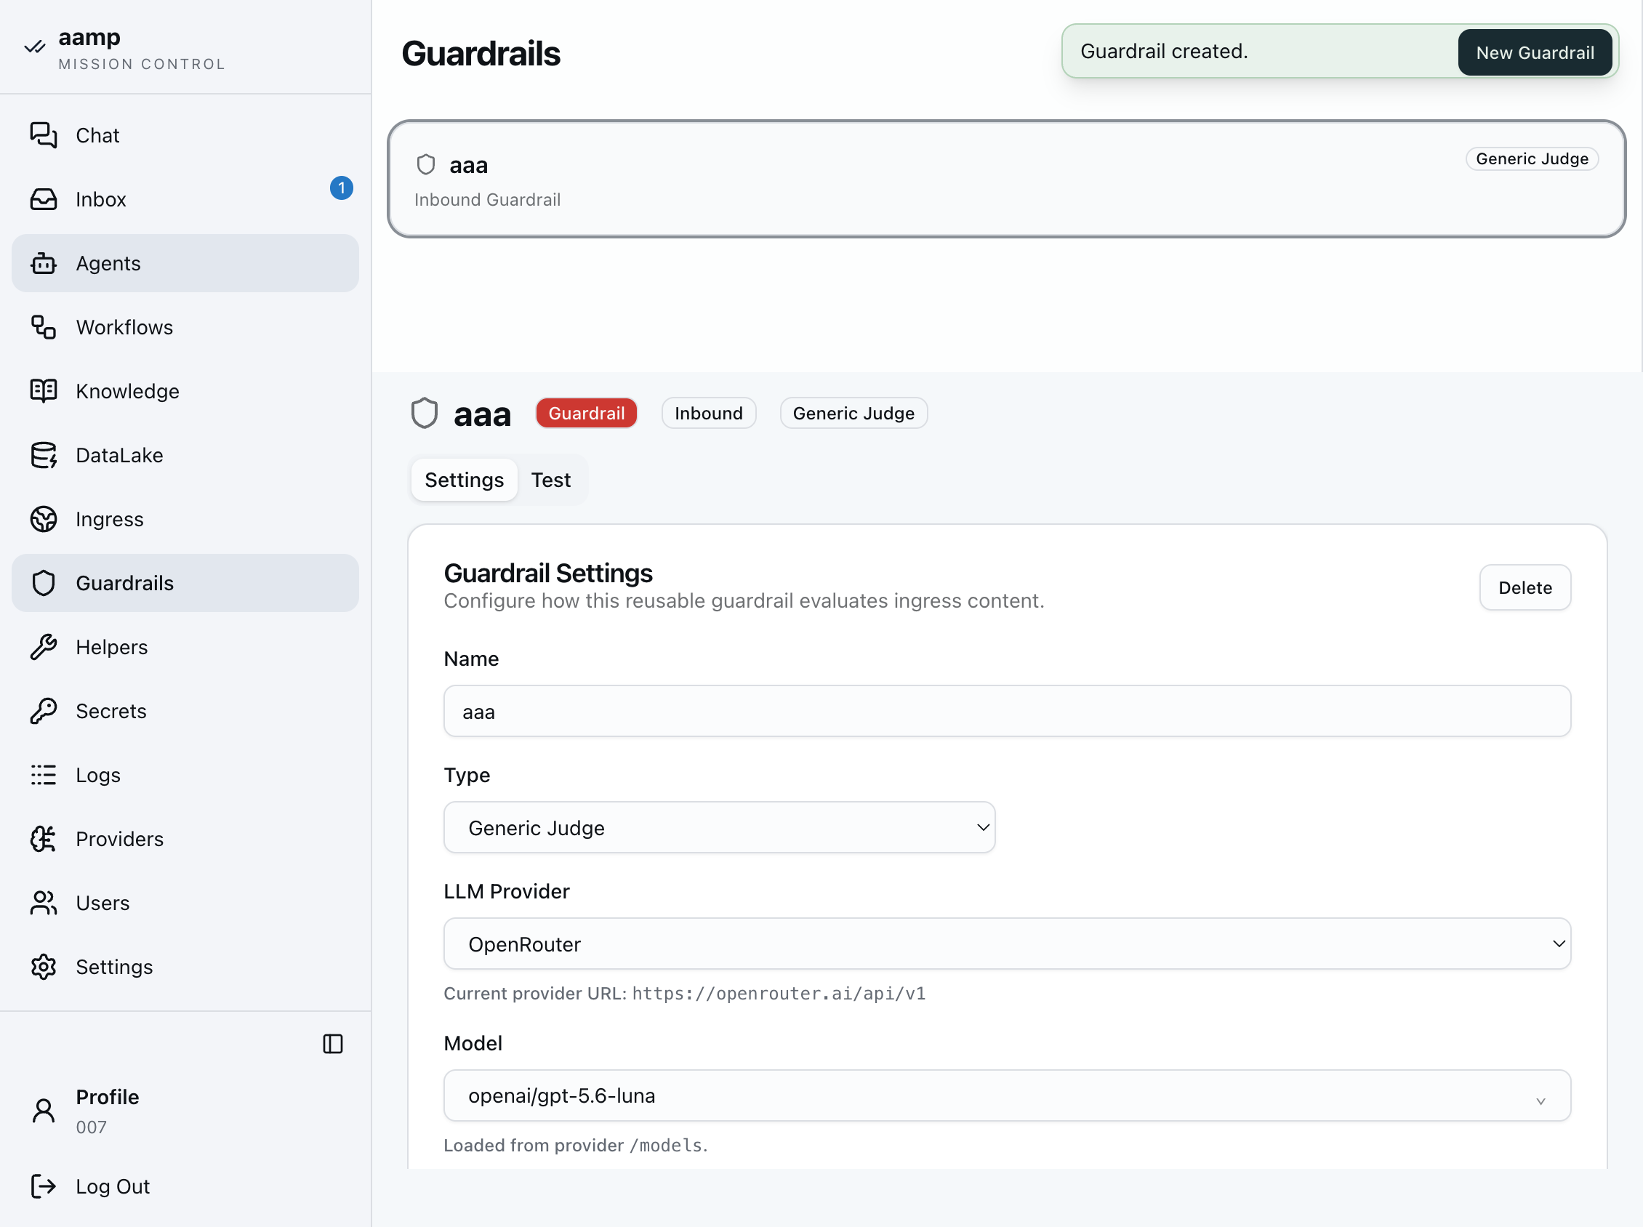Click the Users people icon
The width and height of the screenshot is (1643, 1227).
pyautogui.click(x=43, y=901)
